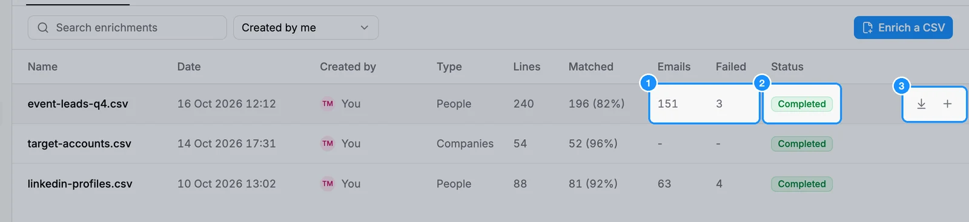Open event-leads-q4.csv enrichment
Image resolution: width=969 pixels, height=222 pixels.
pos(78,104)
